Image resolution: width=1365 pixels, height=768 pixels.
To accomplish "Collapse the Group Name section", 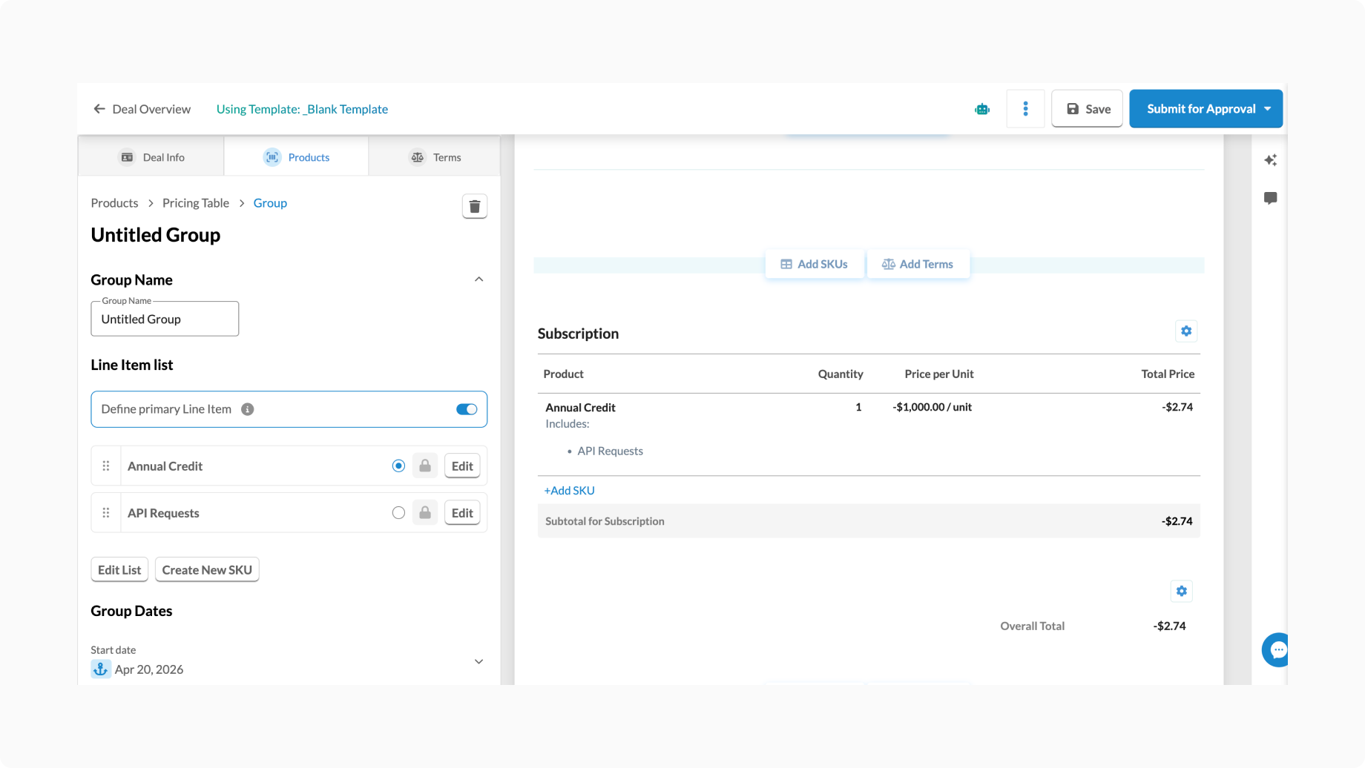I will [478, 279].
